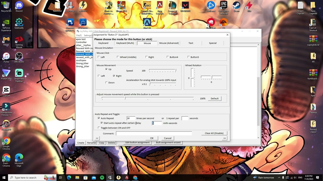This screenshot has width=323, height=181.
Task: Select the GeForce Experience desktop icon
Action: (6, 25)
